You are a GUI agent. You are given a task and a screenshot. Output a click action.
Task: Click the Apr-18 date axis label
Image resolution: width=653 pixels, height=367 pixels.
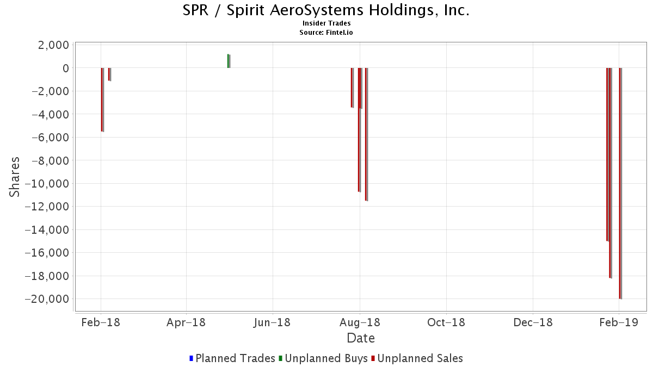[186, 322]
